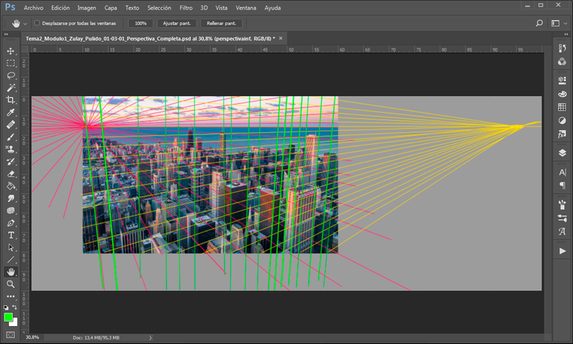The image size is (573, 344).
Task: Select the Clone Stamp tool
Action: (x=10, y=149)
